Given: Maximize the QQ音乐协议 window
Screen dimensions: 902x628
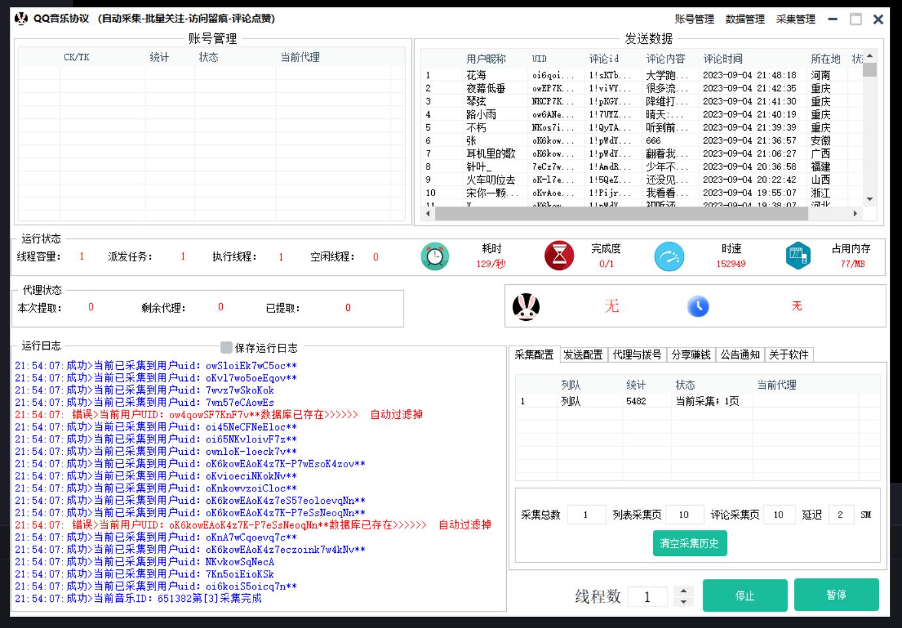Looking at the screenshot, I should pos(856,19).
